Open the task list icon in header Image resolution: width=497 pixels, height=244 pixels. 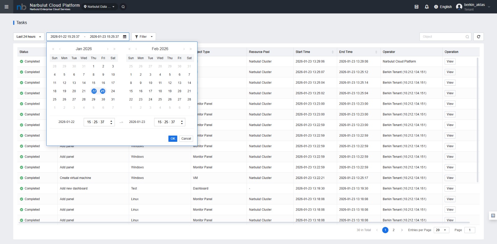coord(417,7)
